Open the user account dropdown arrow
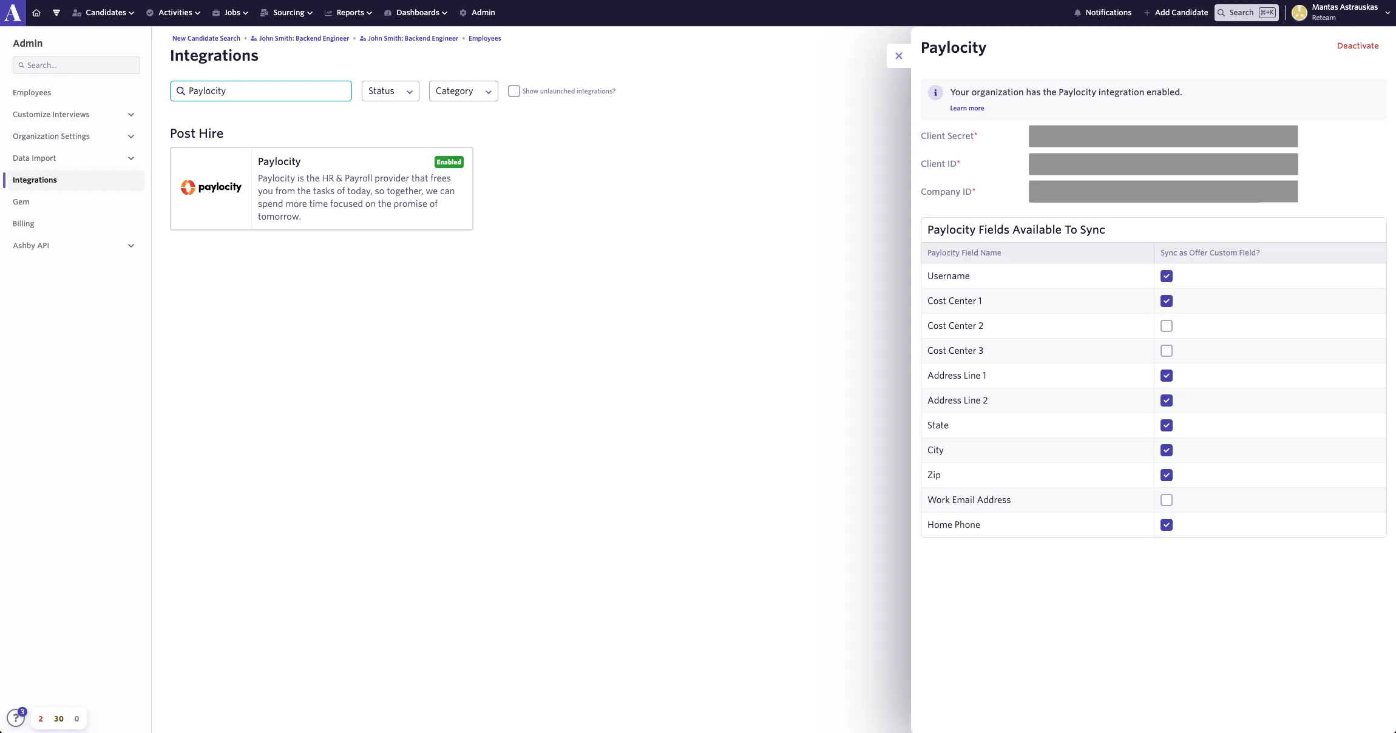The width and height of the screenshot is (1396, 733). (1388, 13)
